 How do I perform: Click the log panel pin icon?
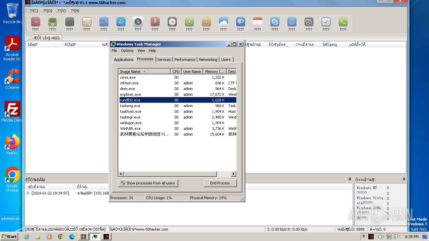tap(350, 179)
